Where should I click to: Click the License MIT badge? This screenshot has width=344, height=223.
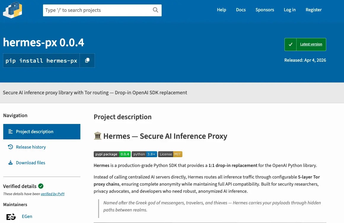pyautogui.click(x=170, y=154)
